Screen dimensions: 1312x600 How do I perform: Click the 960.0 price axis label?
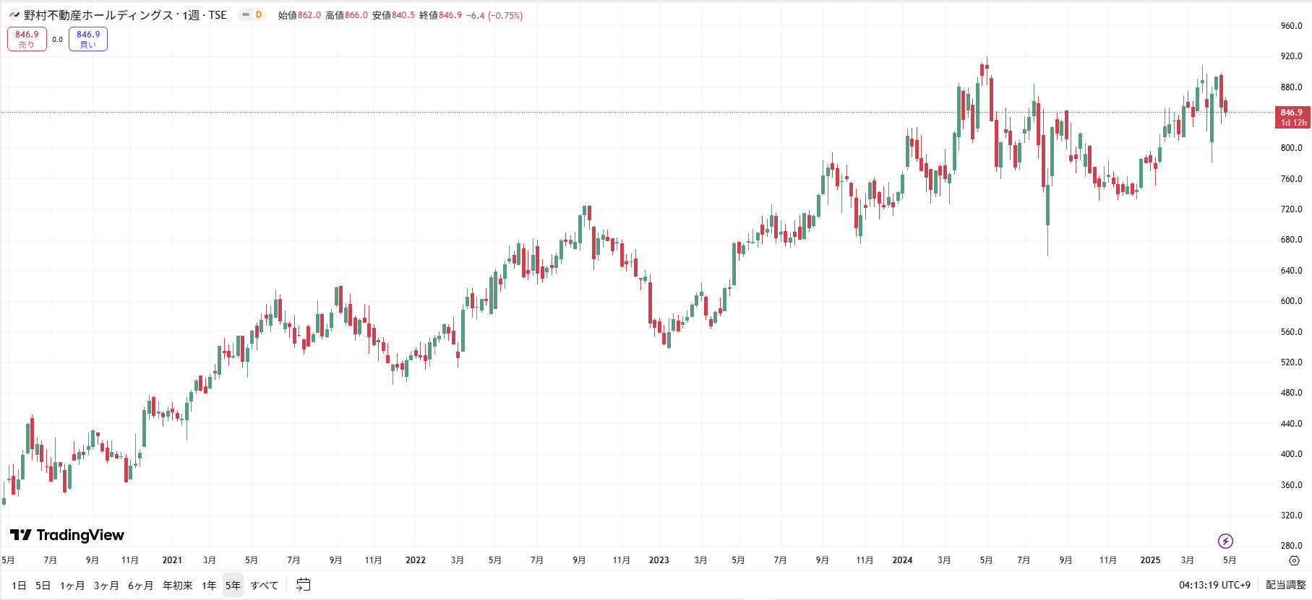(x=1291, y=26)
